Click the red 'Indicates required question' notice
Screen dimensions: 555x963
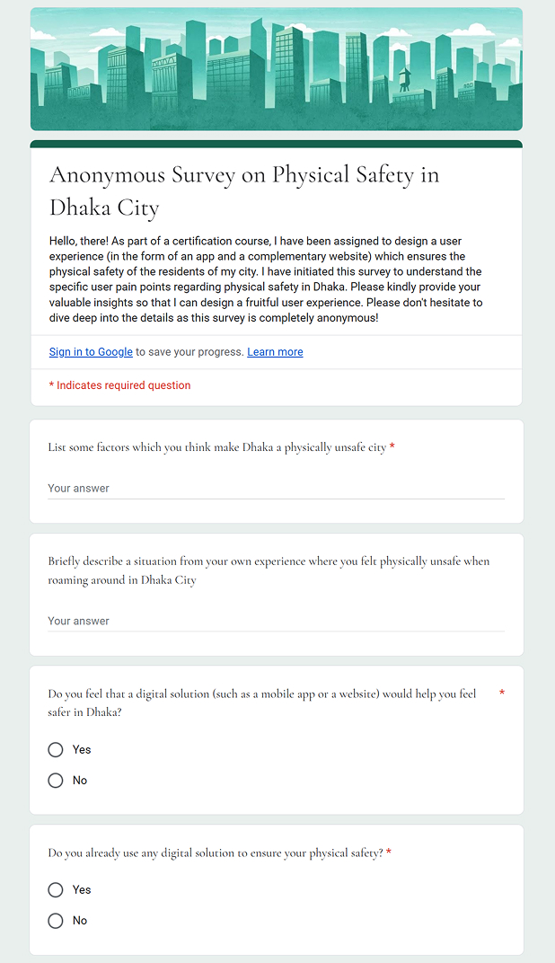click(x=119, y=385)
